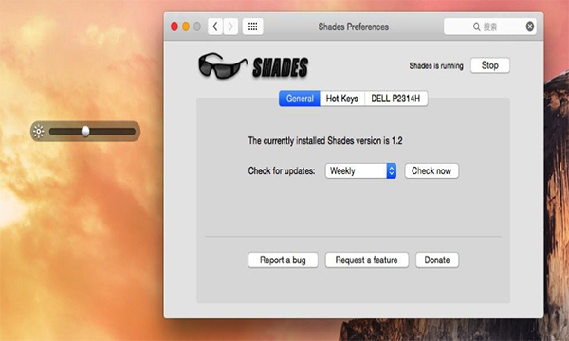Open the Hot Keys tab
The height and width of the screenshot is (341, 569).
coord(341,99)
